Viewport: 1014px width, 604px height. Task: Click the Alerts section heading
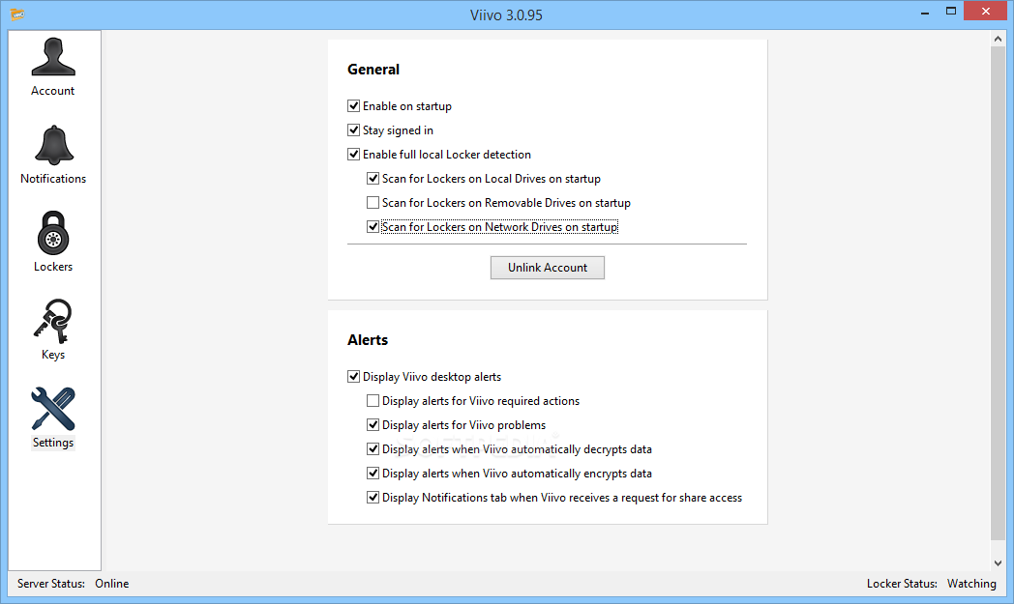[368, 340]
